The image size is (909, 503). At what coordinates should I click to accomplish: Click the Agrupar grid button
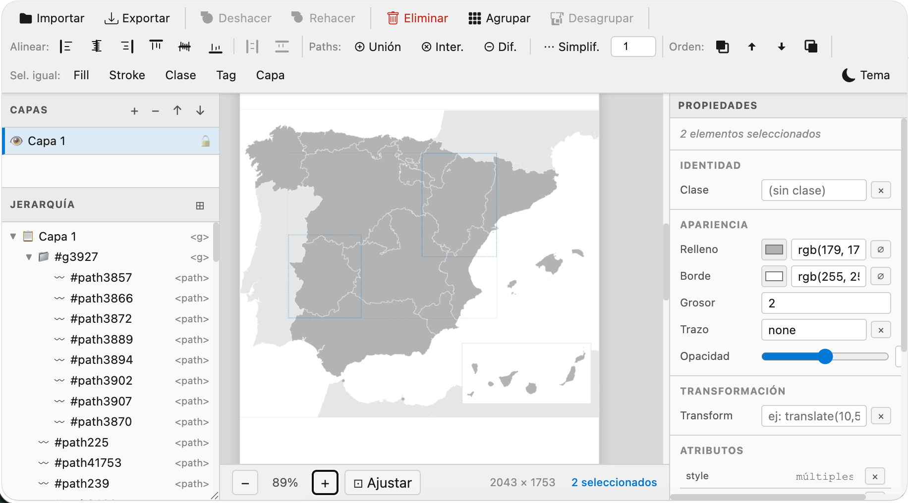click(499, 18)
